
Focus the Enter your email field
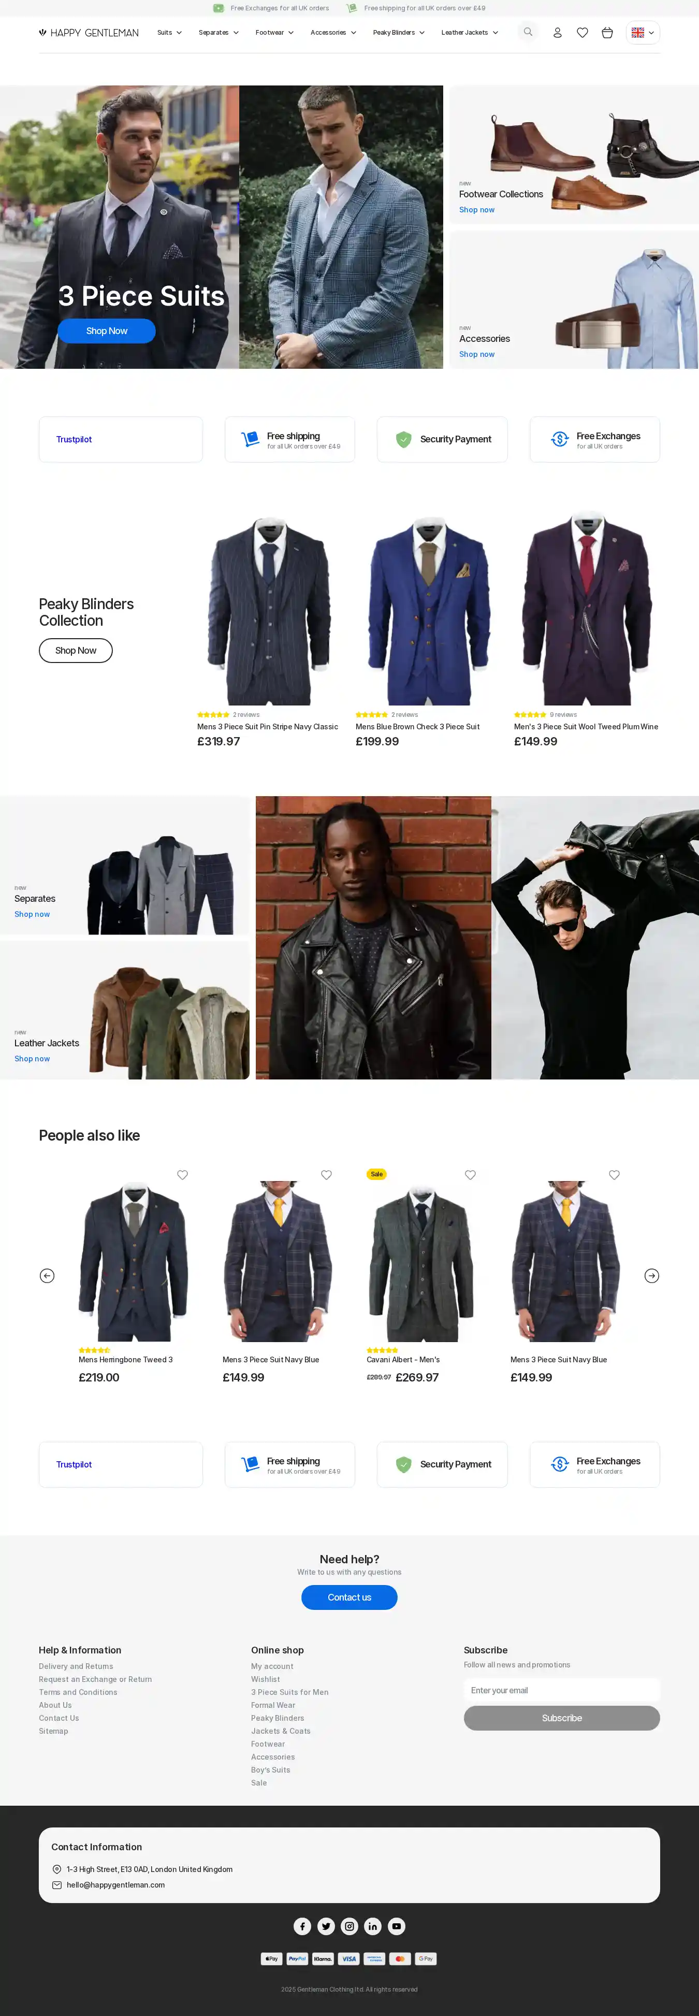point(561,1690)
